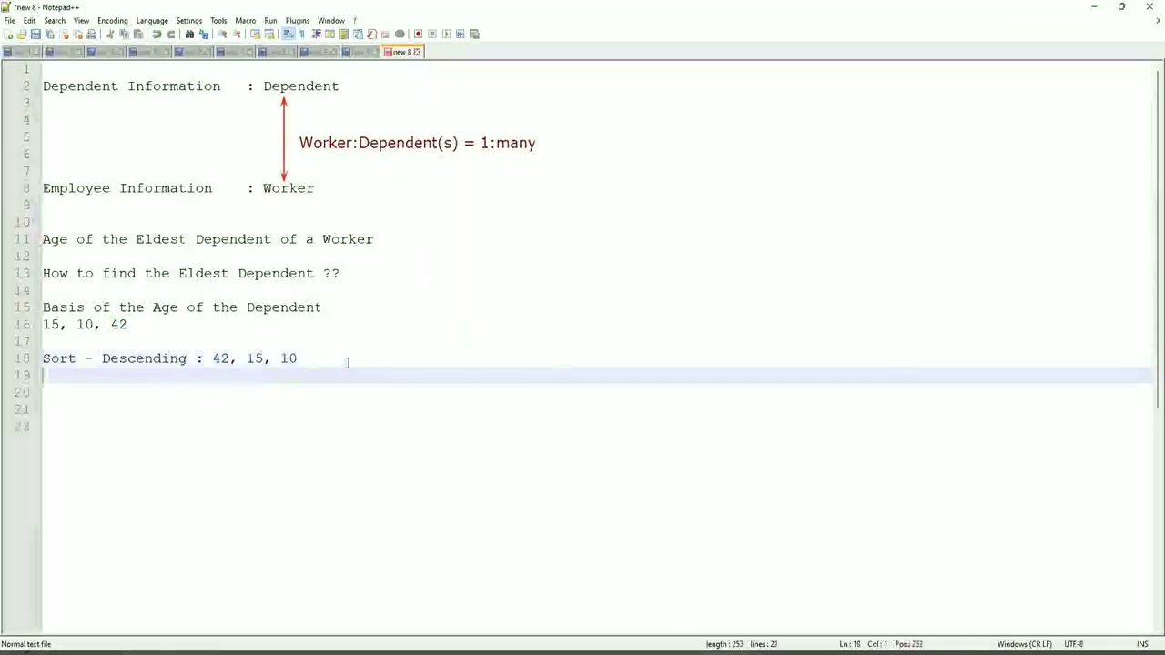
Task: Toggle Show All Characters toolbar button
Action: [302, 35]
